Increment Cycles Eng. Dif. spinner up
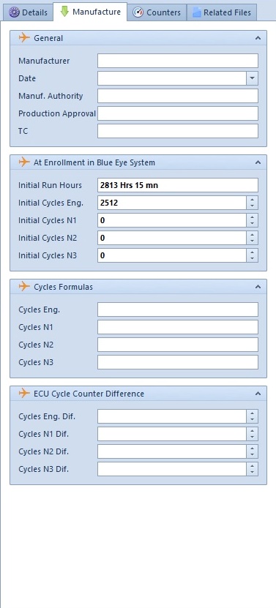Viewport: 276px width, 608px height. [253, 413]
